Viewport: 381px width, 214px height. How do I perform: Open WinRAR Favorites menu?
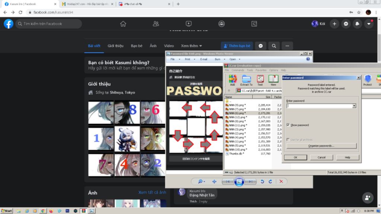click(261, 70)
